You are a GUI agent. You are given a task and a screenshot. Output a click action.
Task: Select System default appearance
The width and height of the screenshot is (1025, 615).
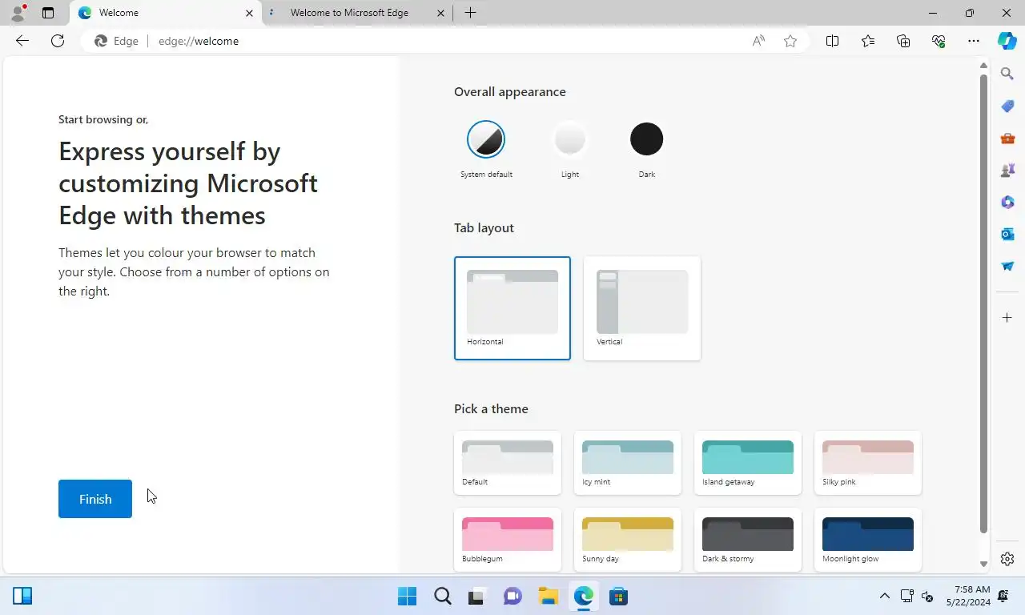pyautogui.click(x=486, y=139)
